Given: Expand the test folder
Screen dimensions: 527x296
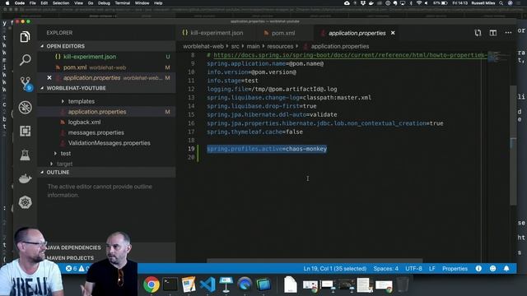Looking at the screenshot, I should click(x=65, y=154).
